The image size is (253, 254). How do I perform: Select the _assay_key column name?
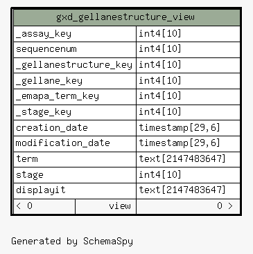44,34
